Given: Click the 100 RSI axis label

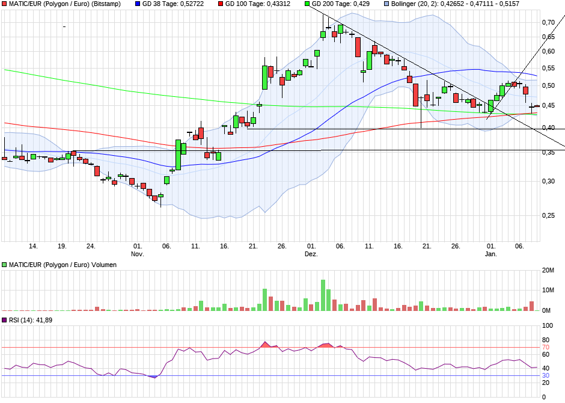Looking at the screenshot, I should coord(548,325).
